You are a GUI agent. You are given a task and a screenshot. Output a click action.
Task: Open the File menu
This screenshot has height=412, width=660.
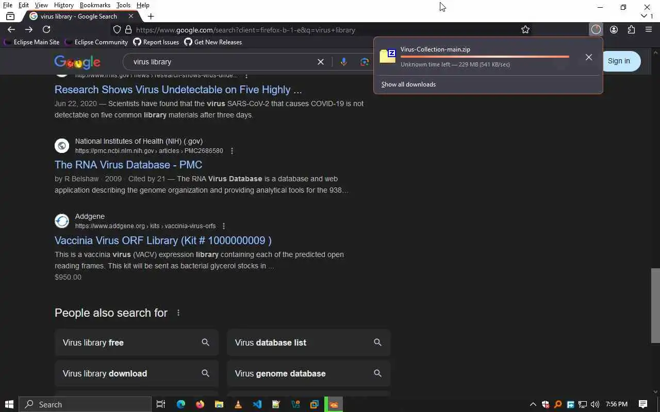pos(8,5)
